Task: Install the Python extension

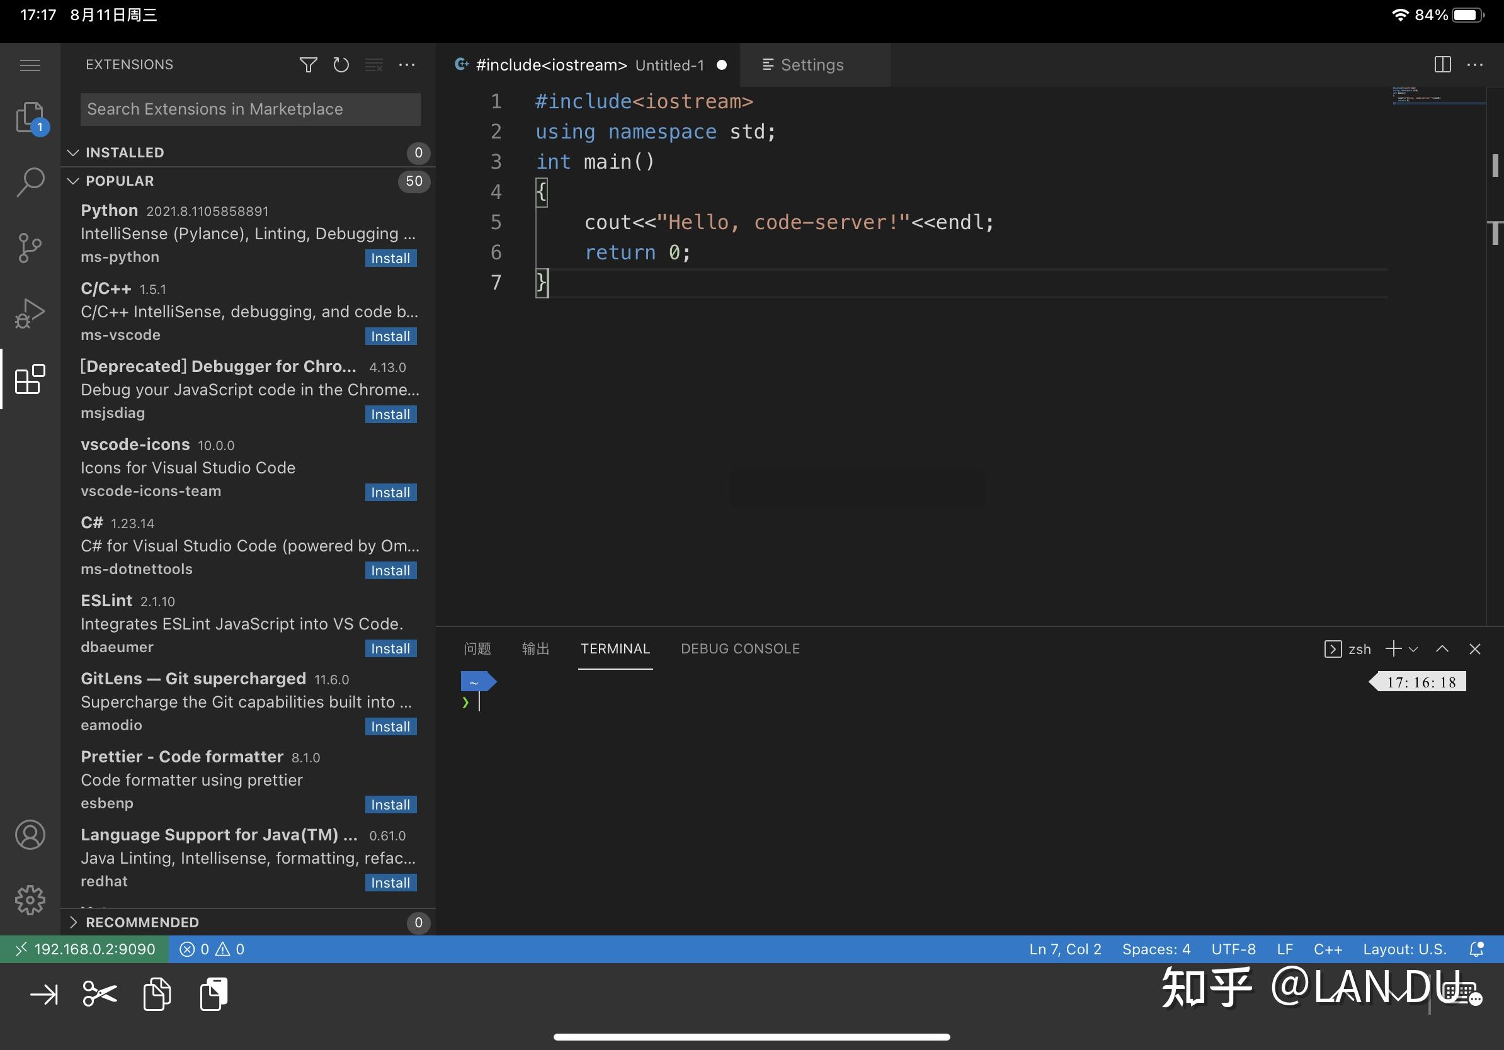Action: 390,258
